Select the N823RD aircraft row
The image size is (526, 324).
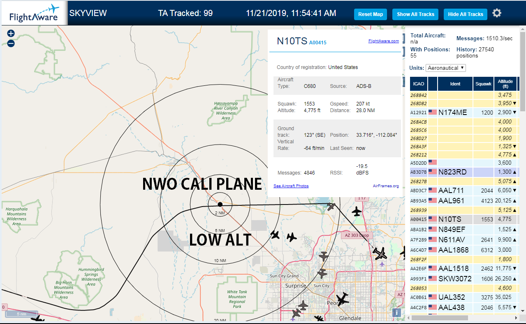click(x=464, y=172)
